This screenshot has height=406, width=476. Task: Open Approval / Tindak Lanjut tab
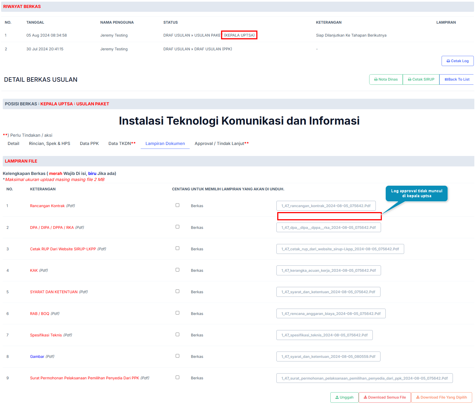click(221, 144)
